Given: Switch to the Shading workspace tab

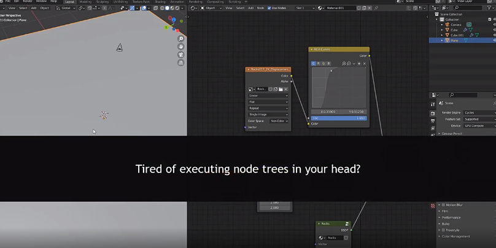Looking at the screenshot, I should [160, 2].
